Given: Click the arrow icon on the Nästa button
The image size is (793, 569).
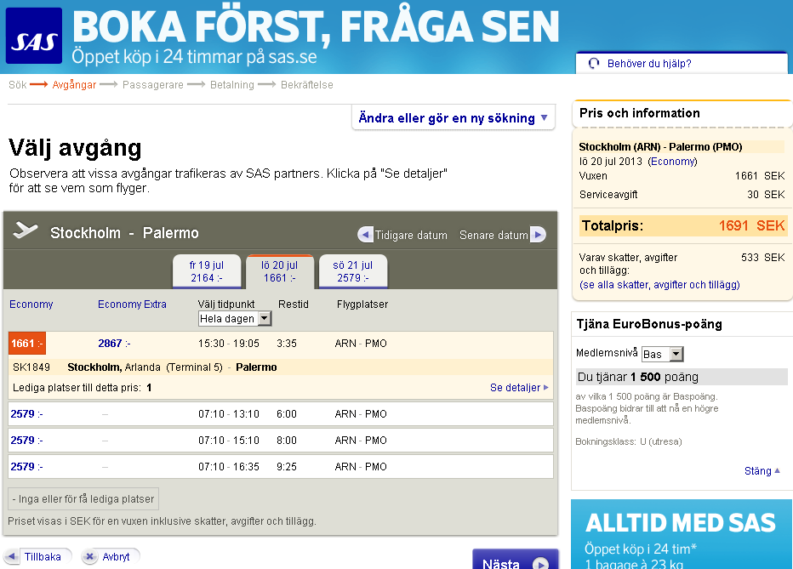Looking at the screenshot, I should pos(540,563).
